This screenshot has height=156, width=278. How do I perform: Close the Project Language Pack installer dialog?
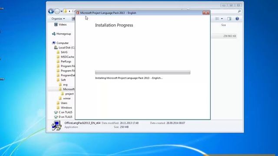[206, 13]
